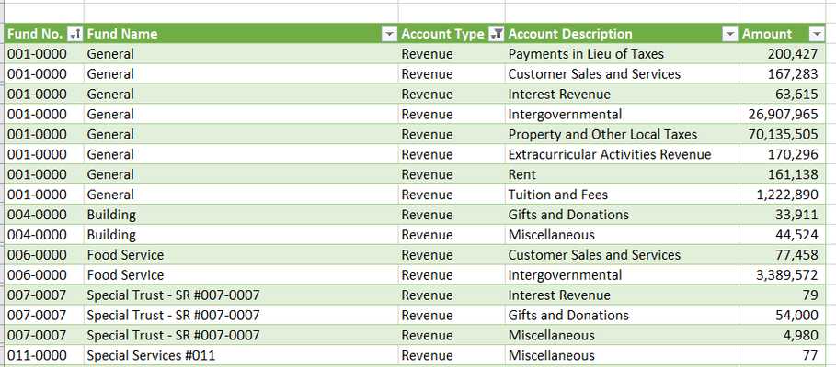The height and width of the screenshot is (367, 836).
Task: Select the Tuition and Fees cell
Action: (622, 195)
